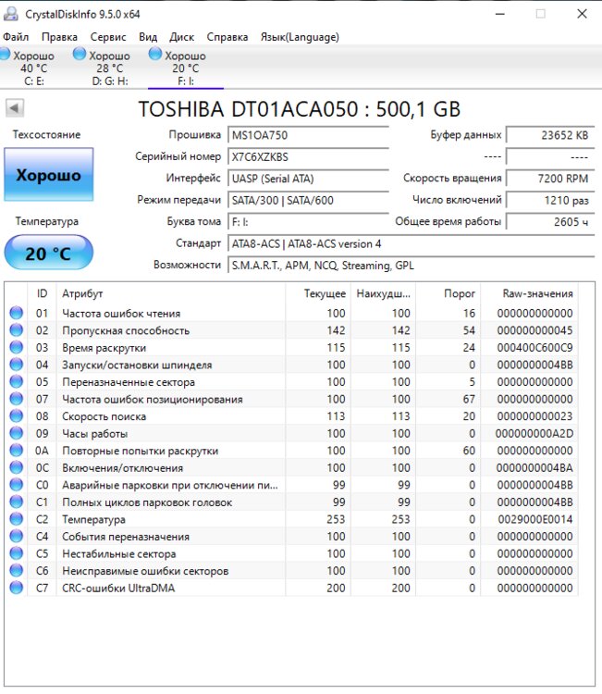602x694 pixels.
Task: Click status orb for attribute 05 reallocated sectors
Action: click(x=16, y=382)
